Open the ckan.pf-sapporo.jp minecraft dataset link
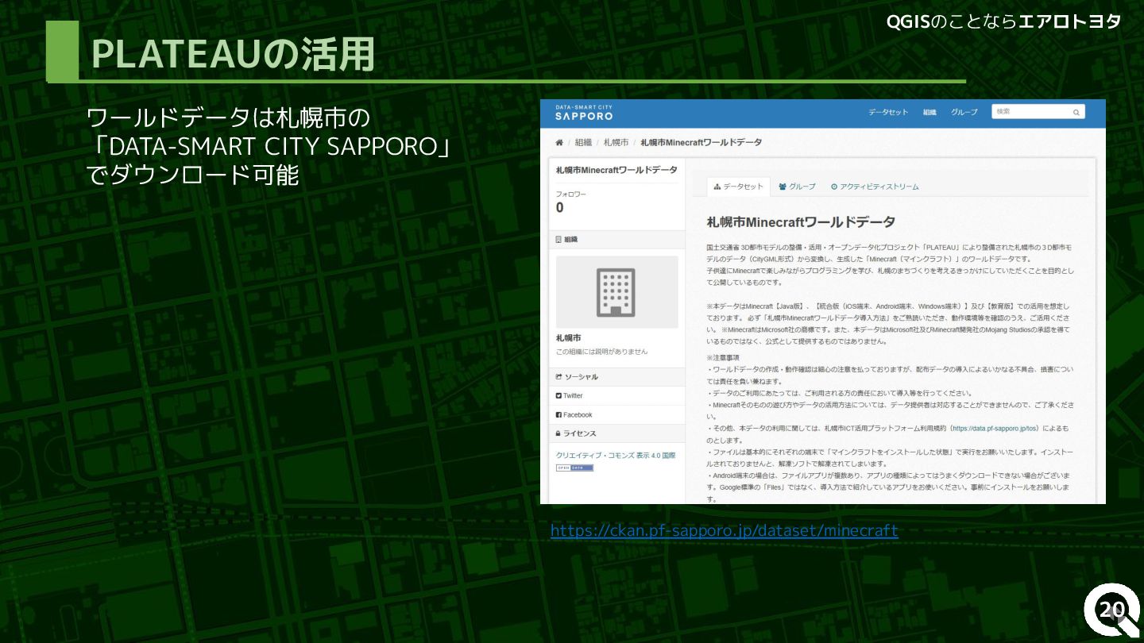Screen dimensions: 1144x643 724,530
